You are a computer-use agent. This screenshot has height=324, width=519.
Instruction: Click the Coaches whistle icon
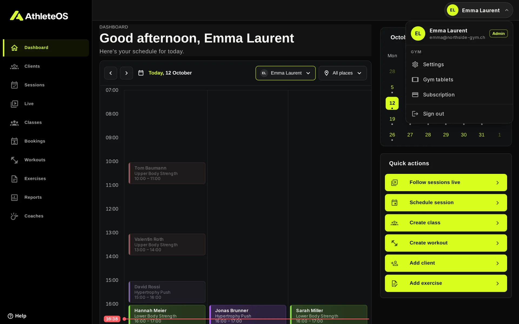14,216
